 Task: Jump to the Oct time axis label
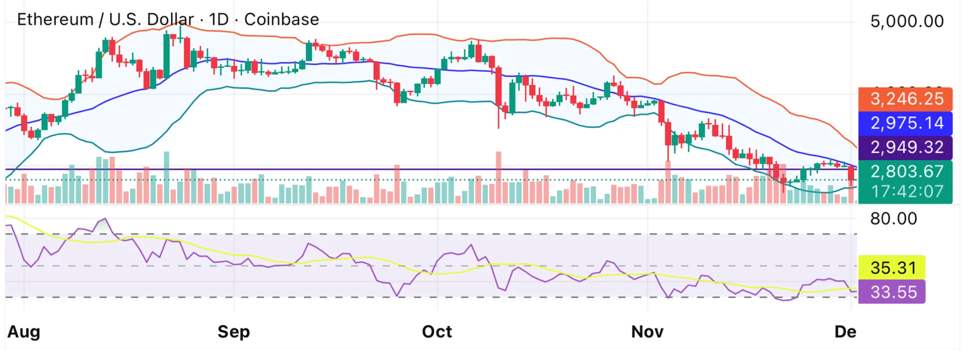pyautogui.click(x=437, y=332)
